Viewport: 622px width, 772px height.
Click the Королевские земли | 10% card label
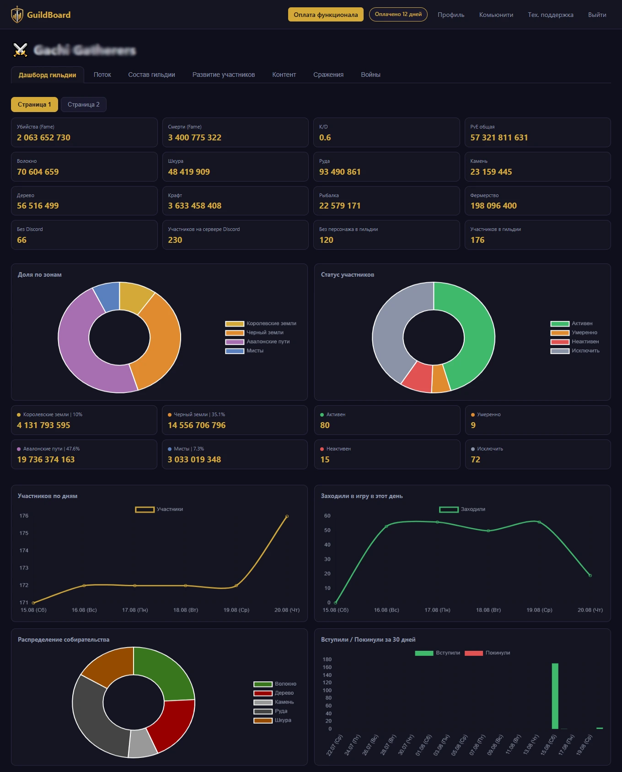point(53,414)
